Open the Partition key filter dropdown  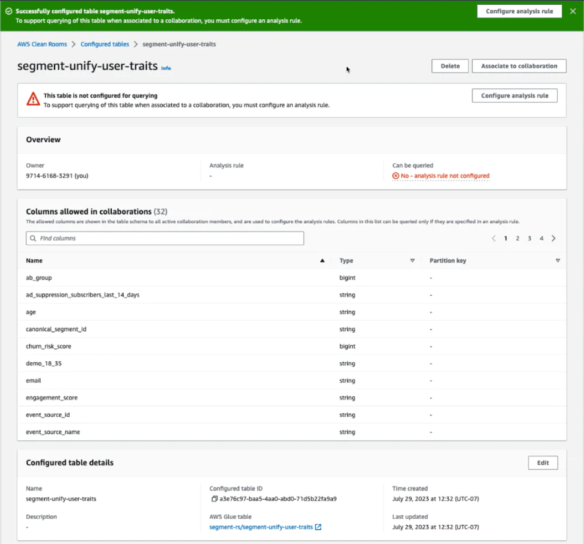tap(558, 260)
